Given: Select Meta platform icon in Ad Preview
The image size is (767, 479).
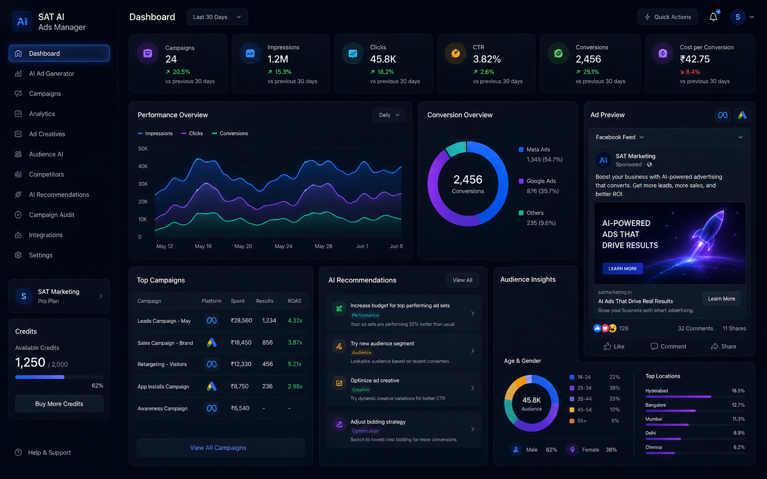Looking at the screenshot, I should [x=723, y=115].
